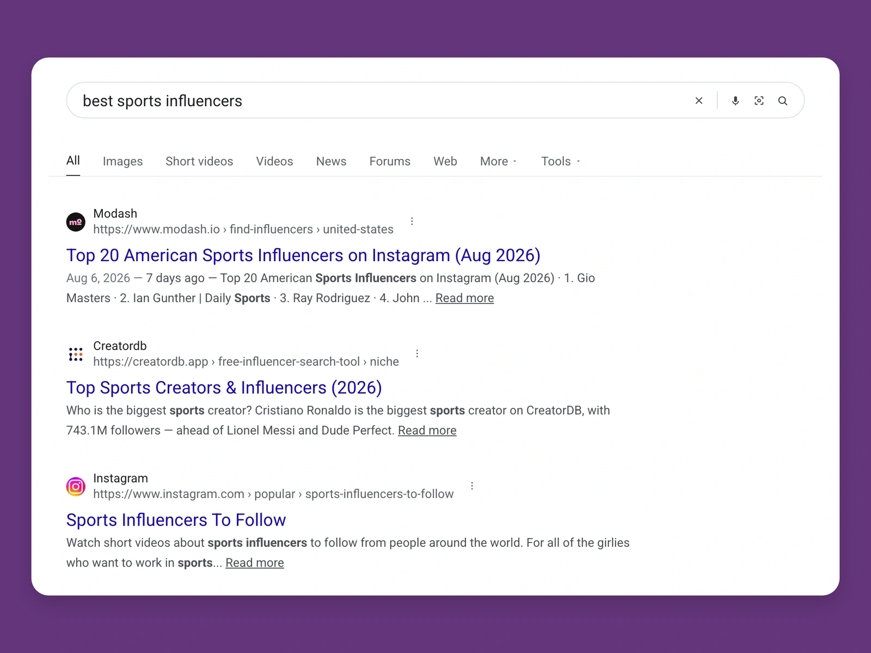The height and width of the screenshot is (653, 871).
Task: Open 'Sports Influencers To Follow' result
Action: 176,520
